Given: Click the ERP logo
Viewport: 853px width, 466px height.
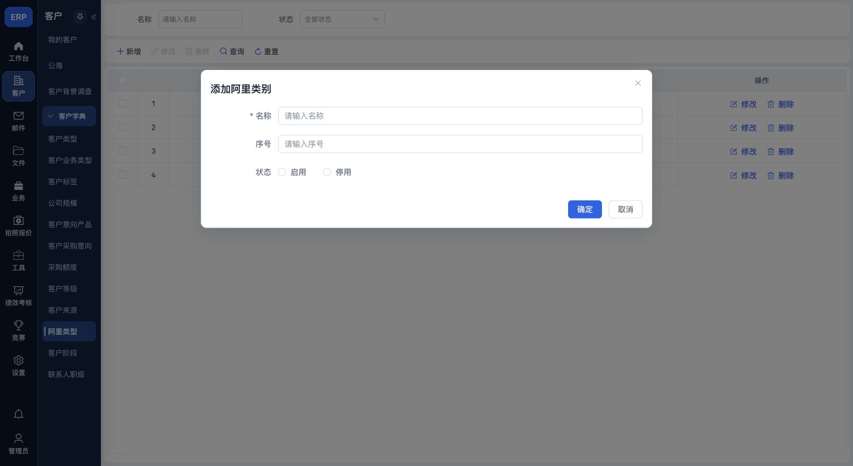Looking at the screenshot, I should (x=19, y=17).
